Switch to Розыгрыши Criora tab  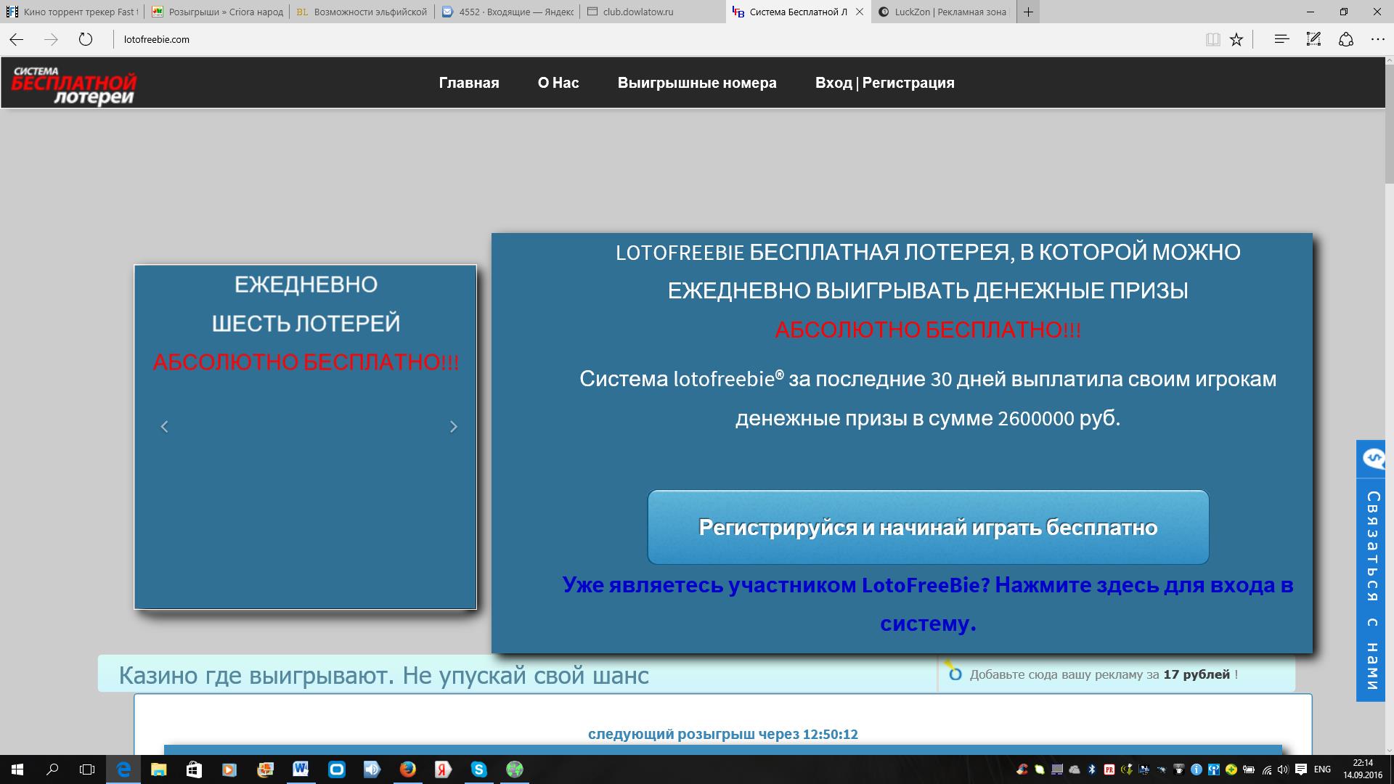[216, 12]
